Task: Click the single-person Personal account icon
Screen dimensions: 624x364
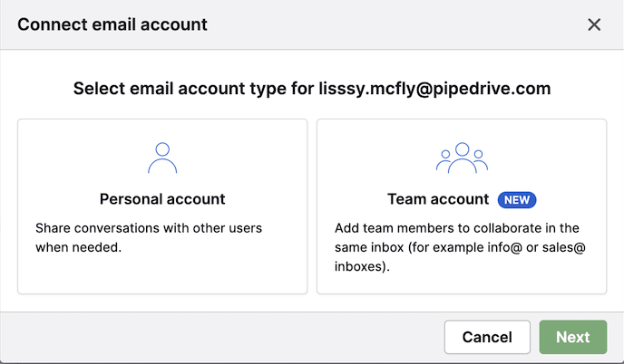Action: 162,158
